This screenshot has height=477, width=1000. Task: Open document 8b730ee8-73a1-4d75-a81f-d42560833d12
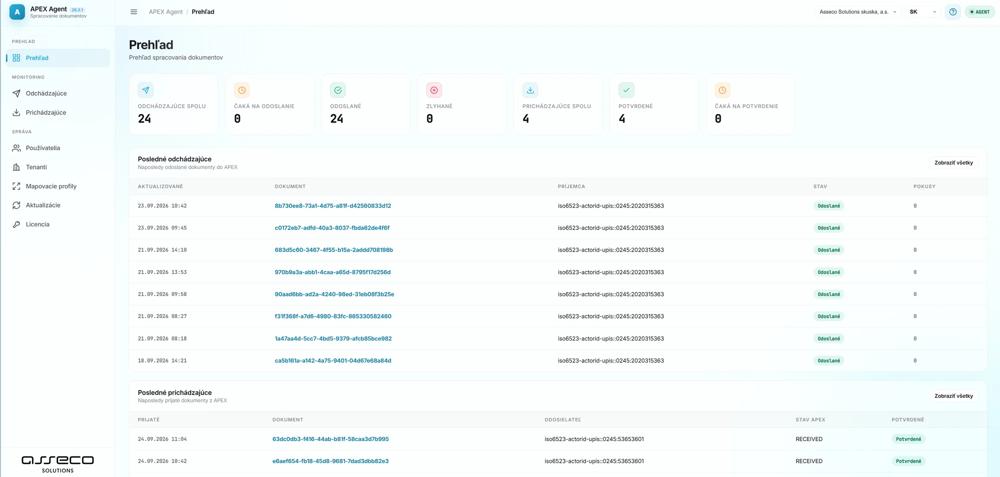pos(333,206)
